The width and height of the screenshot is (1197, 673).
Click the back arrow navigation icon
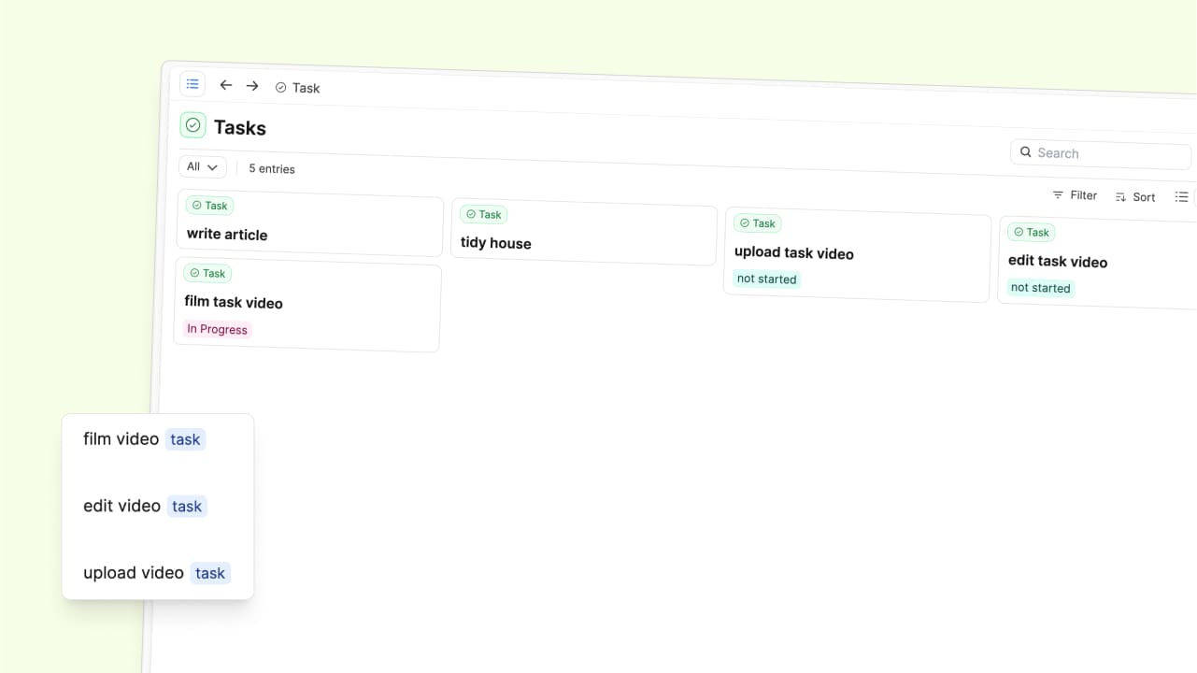coord(225,85)
